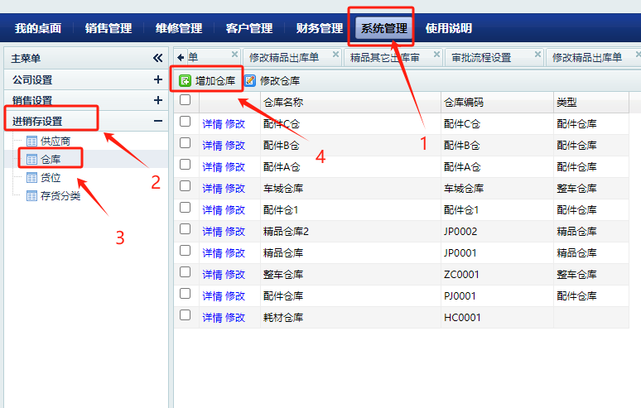Click the Edit Warehouse (修改仓库) pencil icon
The height and width of the screenshot is (408, 641).
250,81
